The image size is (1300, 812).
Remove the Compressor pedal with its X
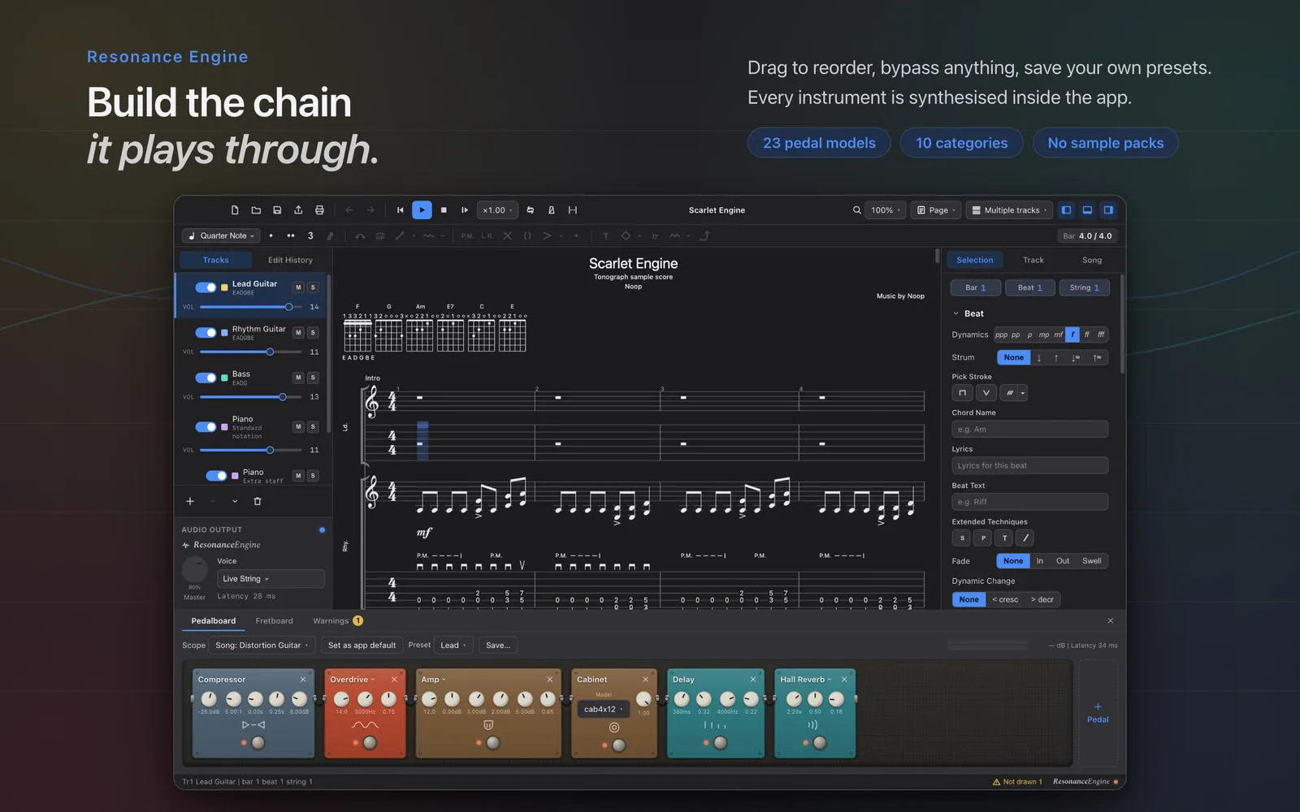click(x=303, y=680)
